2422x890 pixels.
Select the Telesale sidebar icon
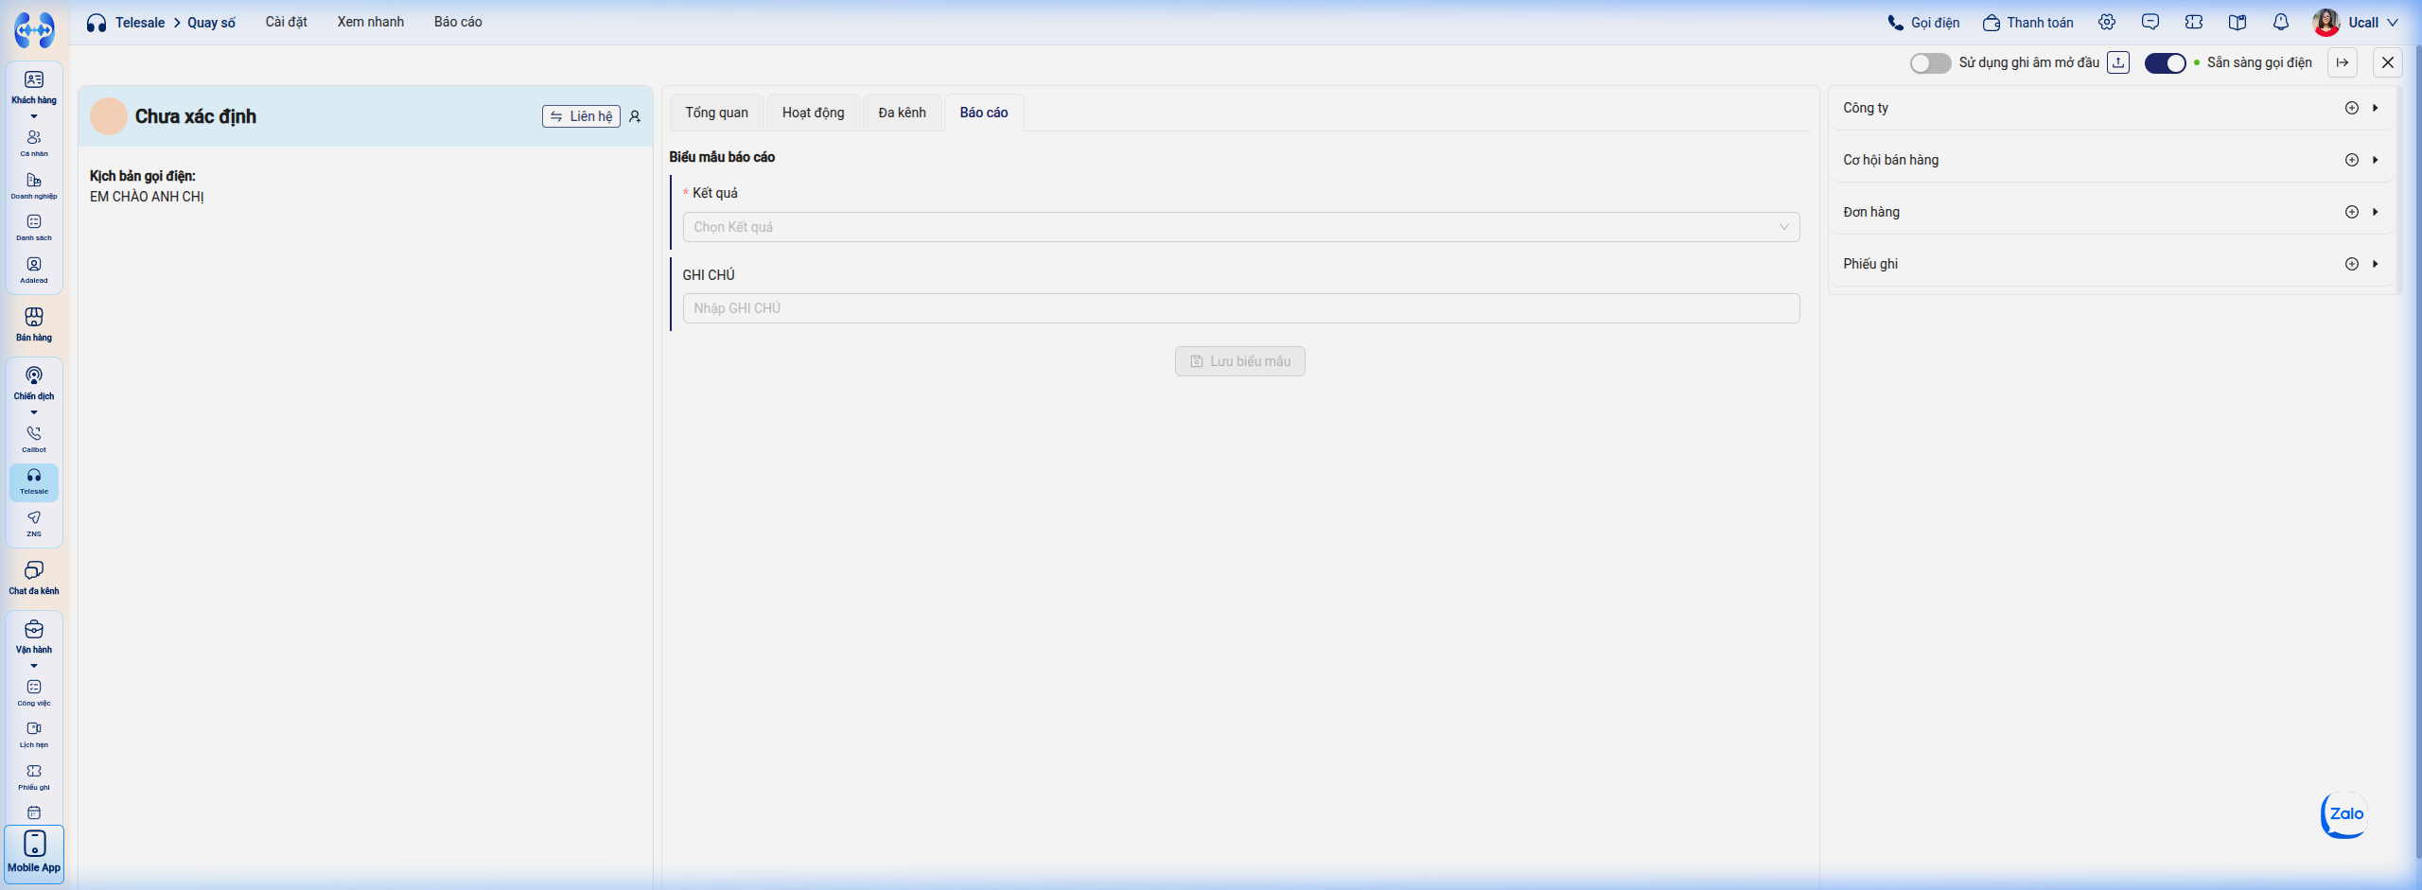pos(34,481)
